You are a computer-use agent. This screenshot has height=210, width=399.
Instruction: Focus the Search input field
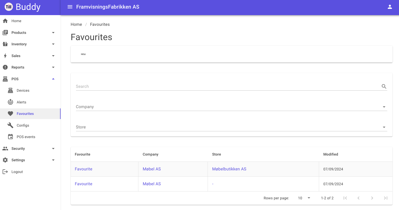228,87
